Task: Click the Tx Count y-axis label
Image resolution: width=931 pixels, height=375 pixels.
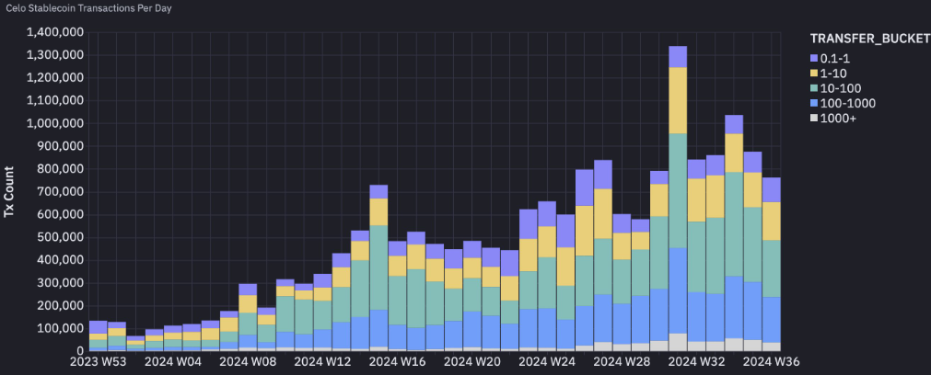Action: 9,191
